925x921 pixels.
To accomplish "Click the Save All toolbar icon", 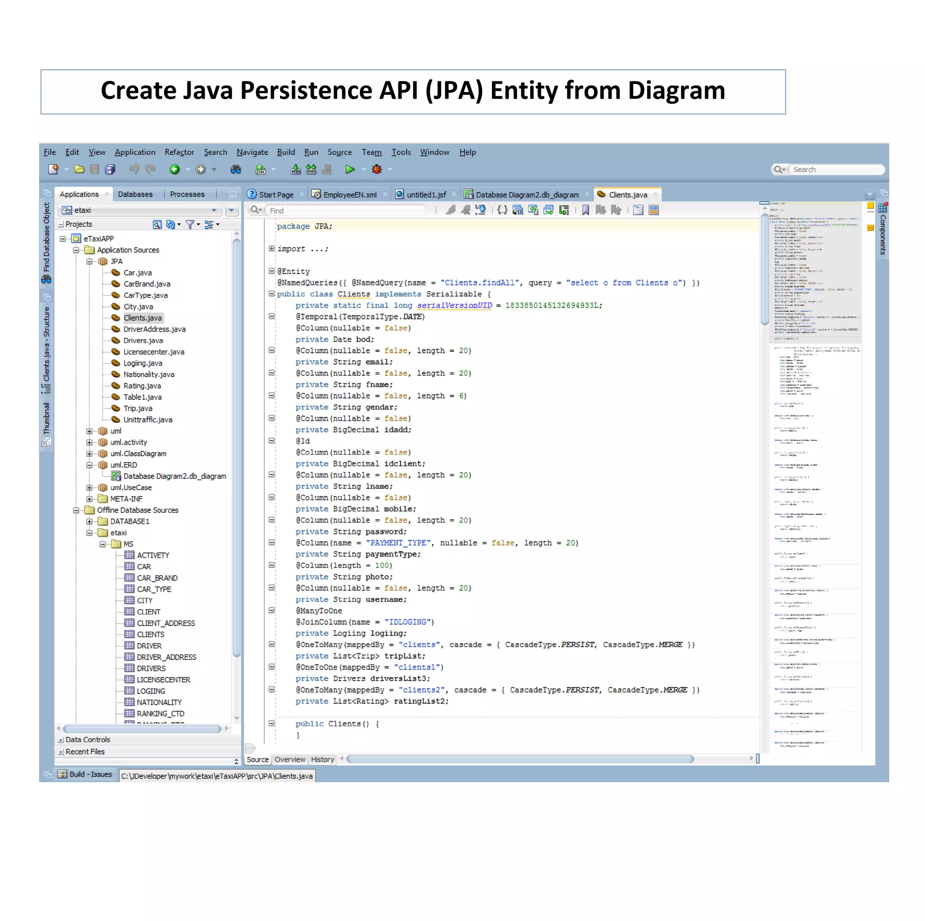I will pyautogui.click(x=110, y=169).
